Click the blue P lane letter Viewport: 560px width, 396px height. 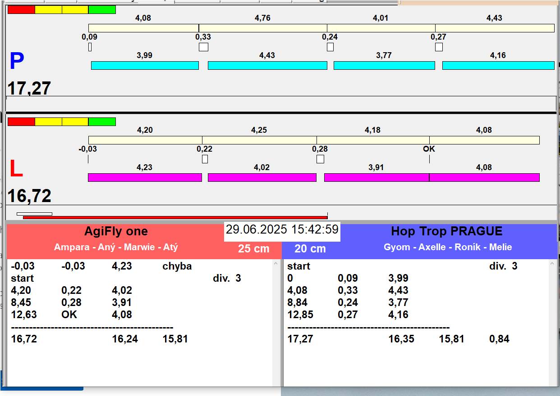coord(17,62)
